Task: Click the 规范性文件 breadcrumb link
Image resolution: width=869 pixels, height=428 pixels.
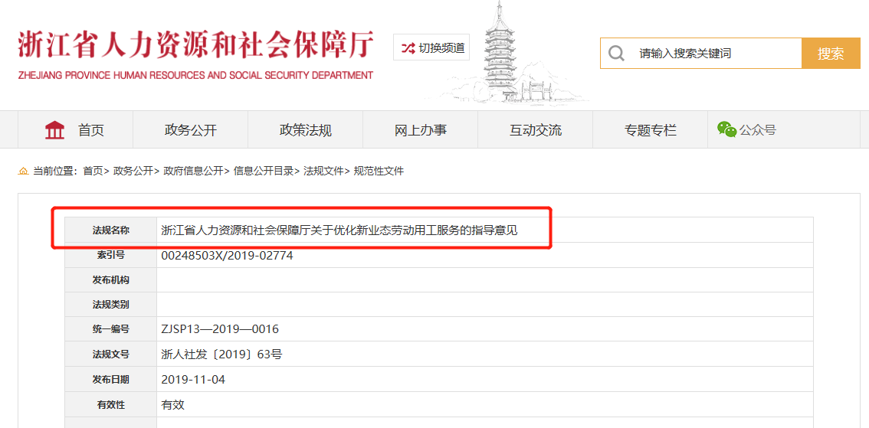Action: tap(379, 171)
